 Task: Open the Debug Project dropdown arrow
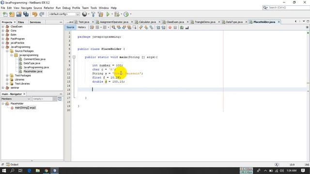pos(121,14)
